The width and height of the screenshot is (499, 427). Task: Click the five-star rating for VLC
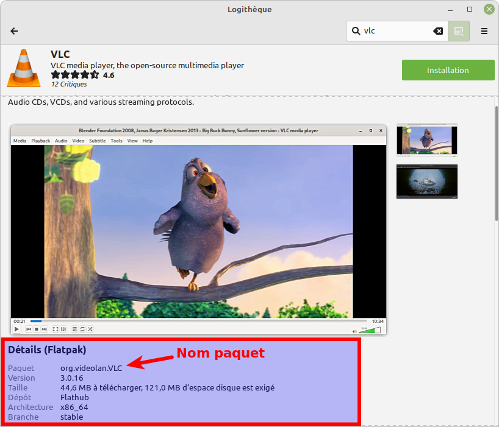[75, 75]
